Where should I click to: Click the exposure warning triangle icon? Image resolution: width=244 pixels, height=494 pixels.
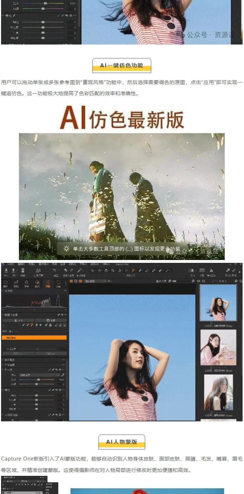(211, 270)
